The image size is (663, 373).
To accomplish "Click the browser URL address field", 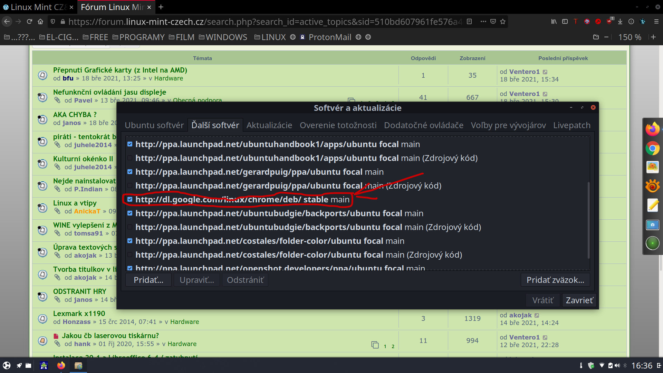I will coord(262,22).
